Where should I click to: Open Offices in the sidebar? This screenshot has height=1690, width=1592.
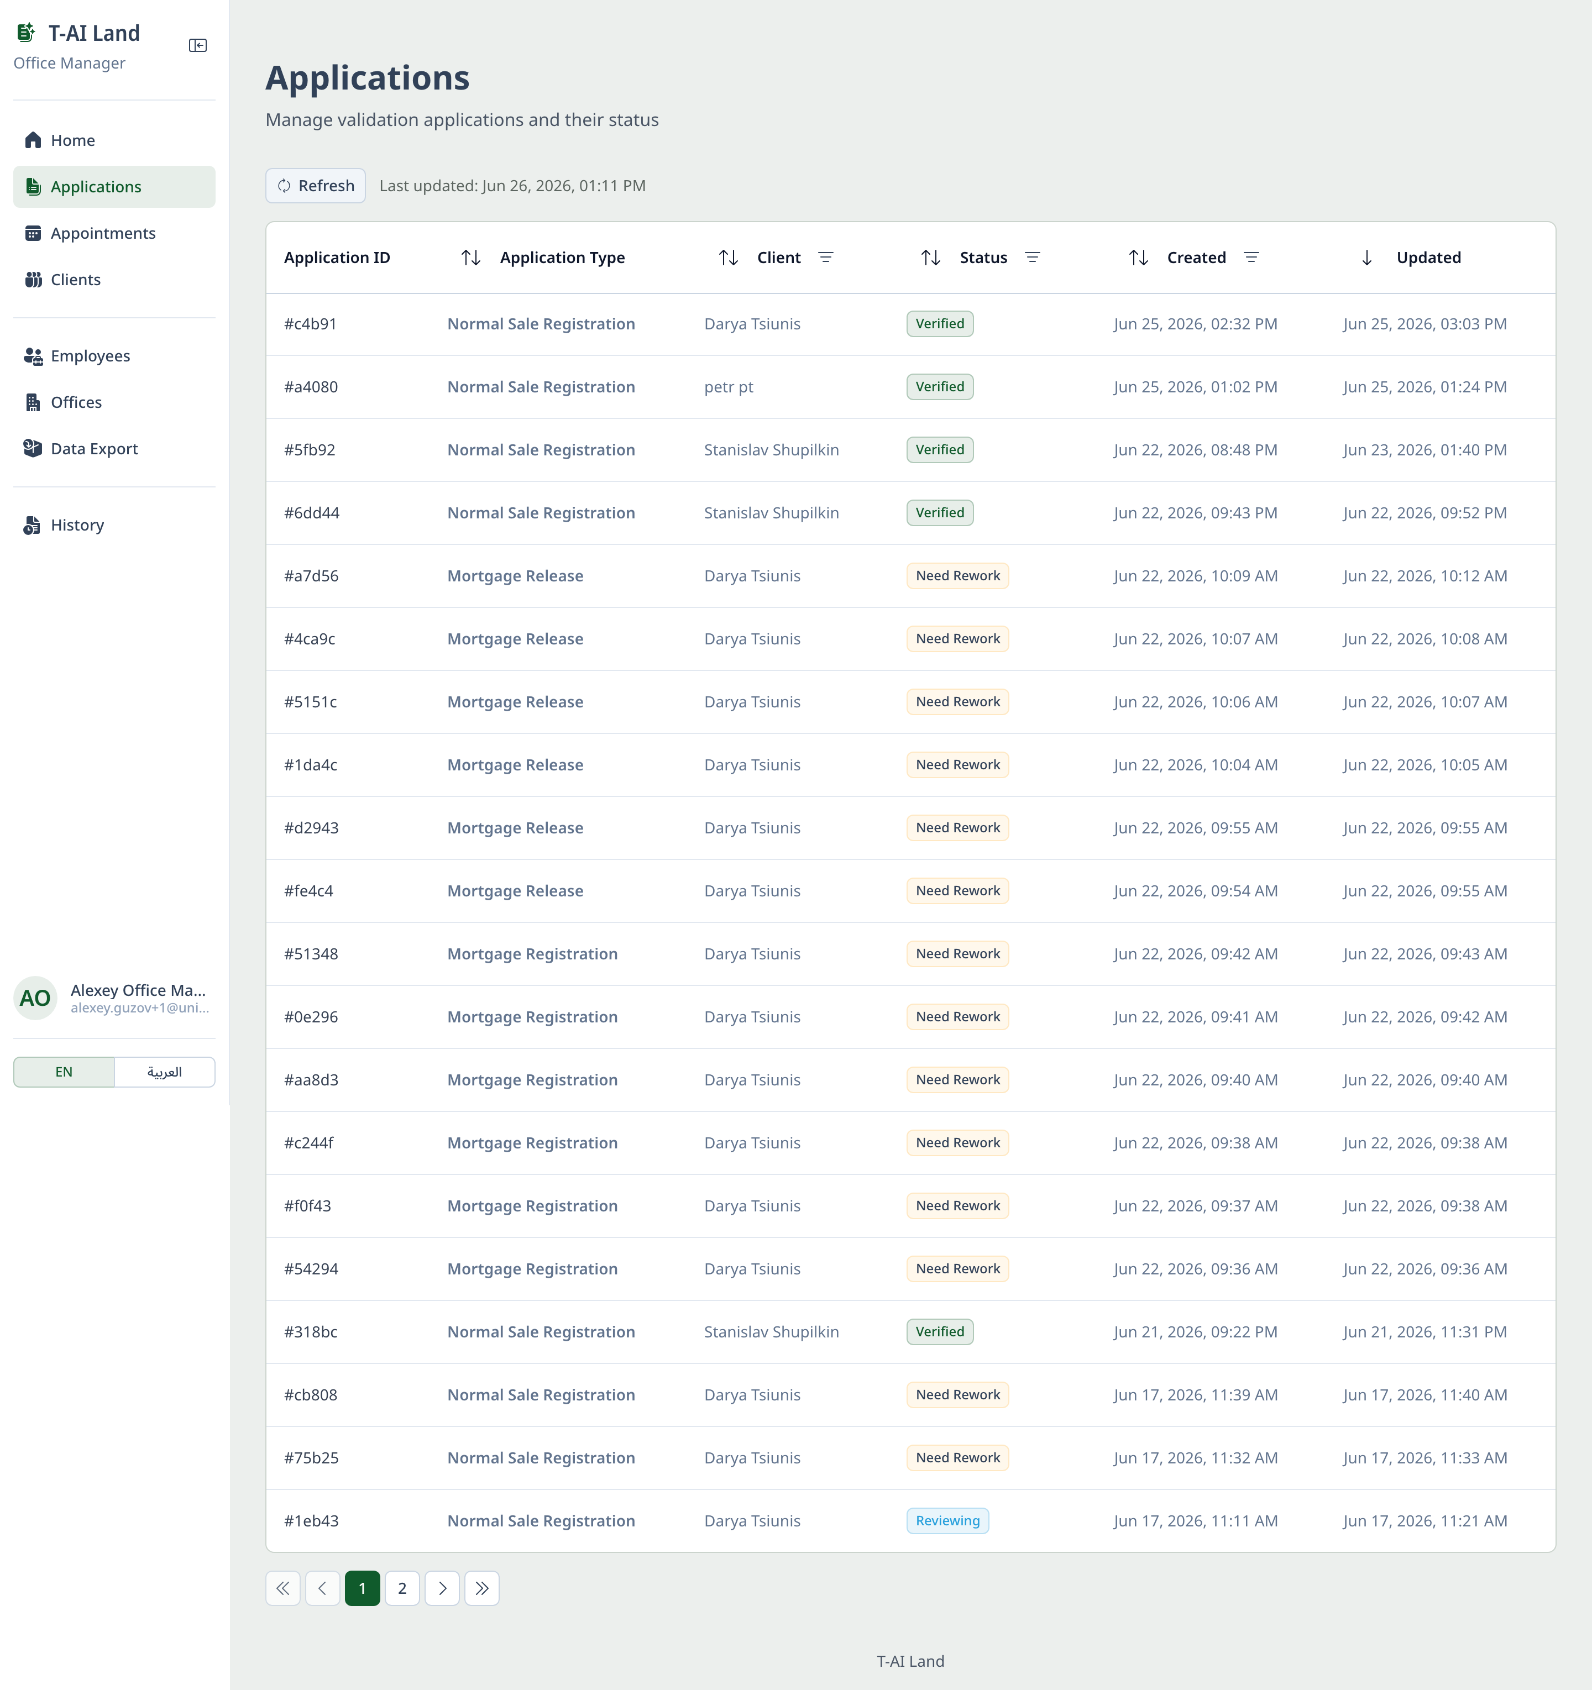point(115,402)
